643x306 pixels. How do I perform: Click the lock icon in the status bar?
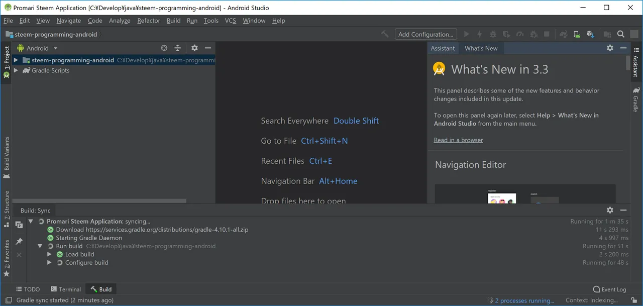point(634,300)
